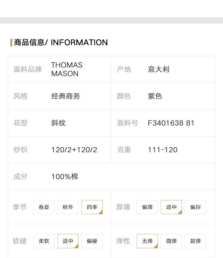This screenshot has height=258, width=223.
Task: Click the 商品信息 INFORMATION heading
Action: [61, 43]
